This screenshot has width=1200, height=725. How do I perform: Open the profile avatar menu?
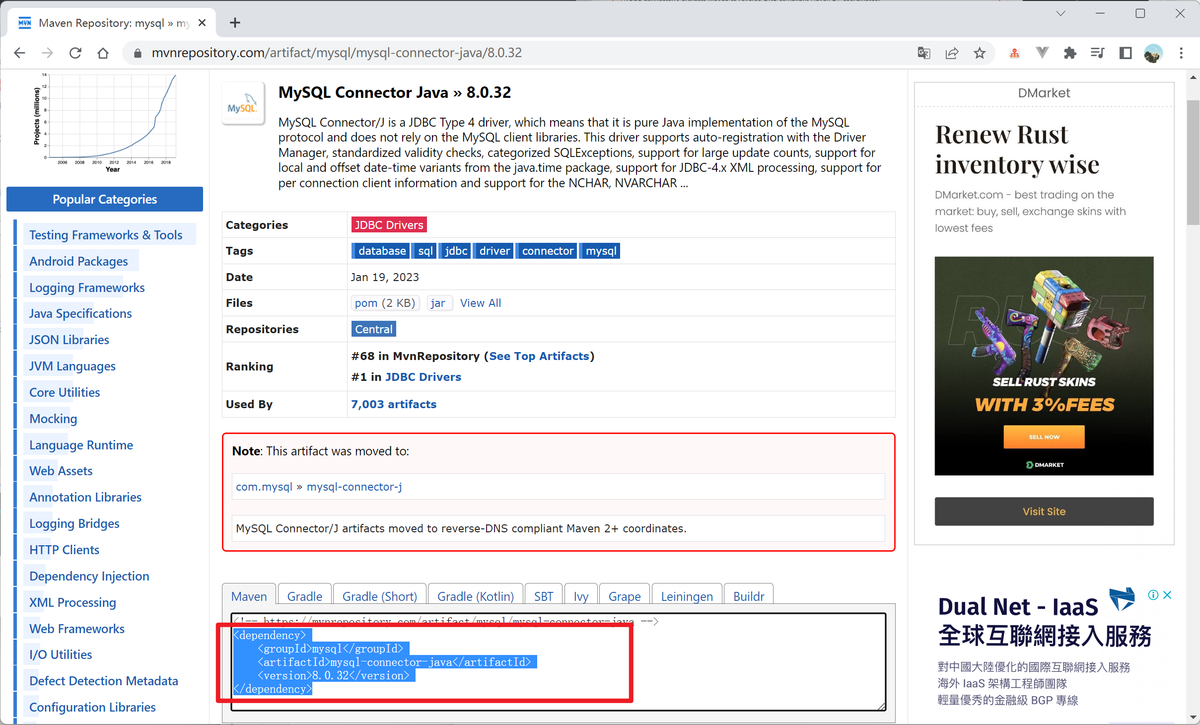click(1153, 53)
